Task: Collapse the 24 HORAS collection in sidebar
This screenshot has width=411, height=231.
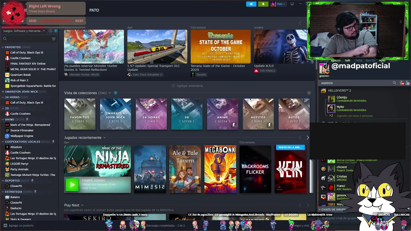Action: (x=3, y=97)
